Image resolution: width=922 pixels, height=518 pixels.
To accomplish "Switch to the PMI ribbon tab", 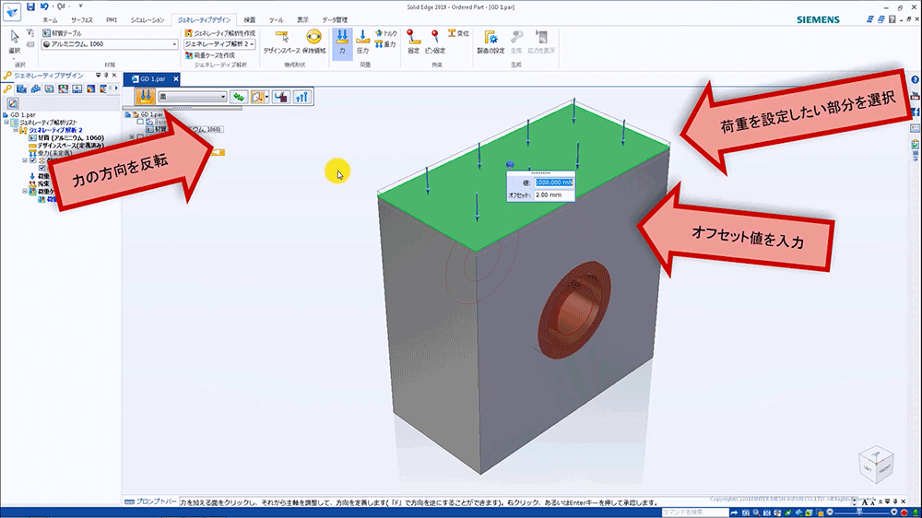I will click(112, 20).
